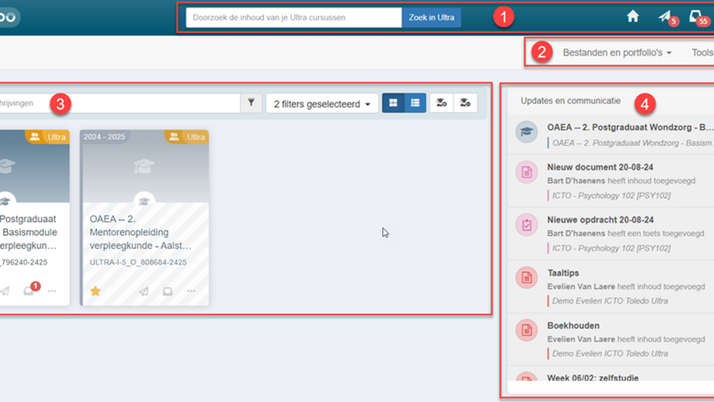This screenshot has height=402, width=714.
Task: Switch to grid tile view
Action: pos(393,103)
